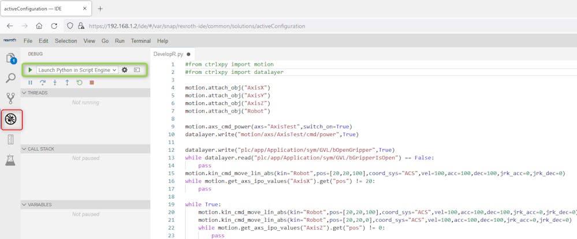This screenshot has width=577, height=239.
Task: Pause the debug session
Action: click(30, 83)
